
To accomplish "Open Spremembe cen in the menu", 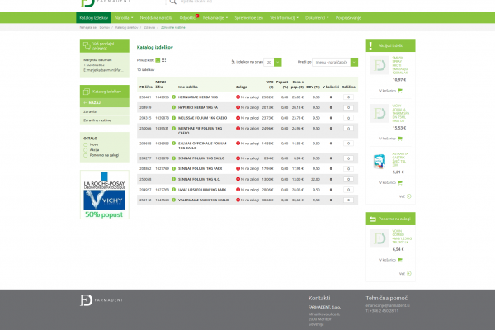I will click(249, 18).
